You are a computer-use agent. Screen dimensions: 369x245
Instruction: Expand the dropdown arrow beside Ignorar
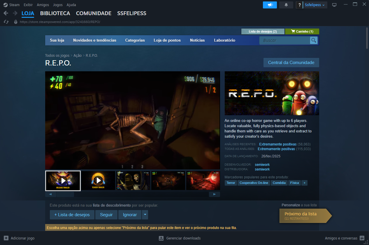[145, 215]
